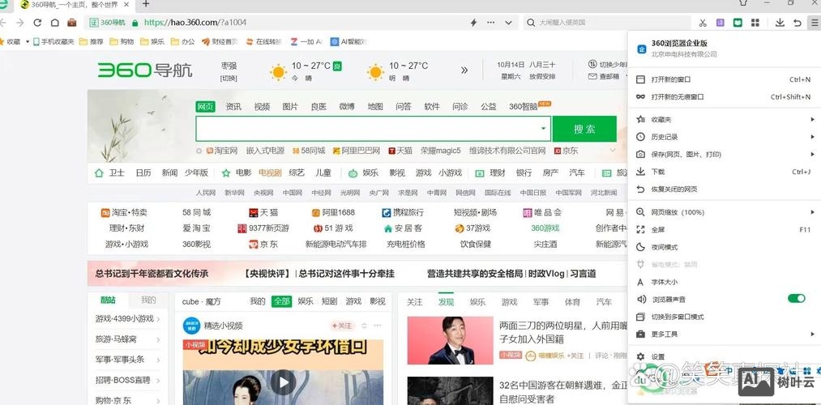This screenshot has height=405, width=821.
Task: Select 全屏 in the menu
Action: coord(724,229)
